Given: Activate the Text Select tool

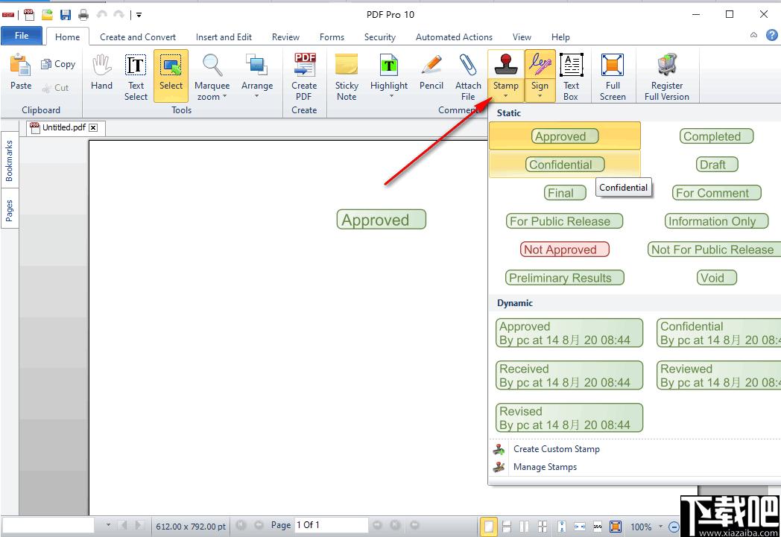Looking at the screenshot, I should pos(136,75).
